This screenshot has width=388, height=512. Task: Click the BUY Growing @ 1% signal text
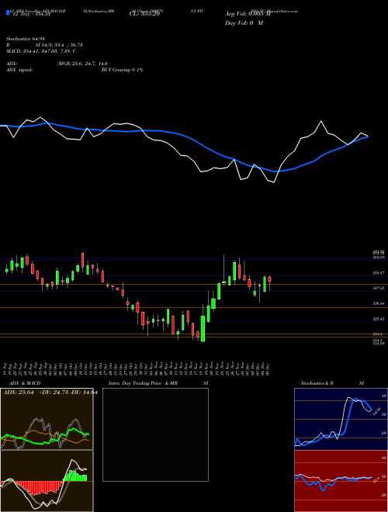point(122,70)
